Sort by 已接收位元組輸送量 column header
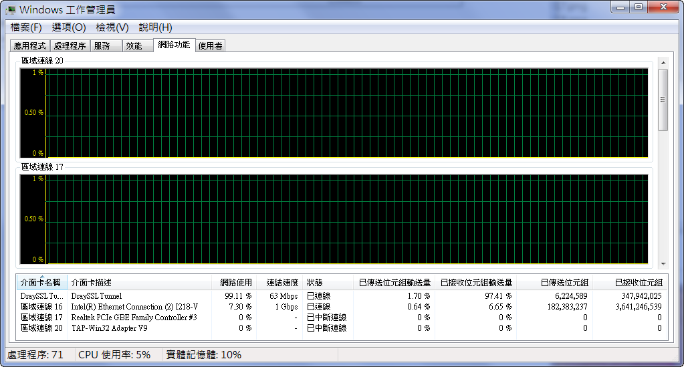The width and height of the screenshot is (684, 367). [x=475, y=282]
